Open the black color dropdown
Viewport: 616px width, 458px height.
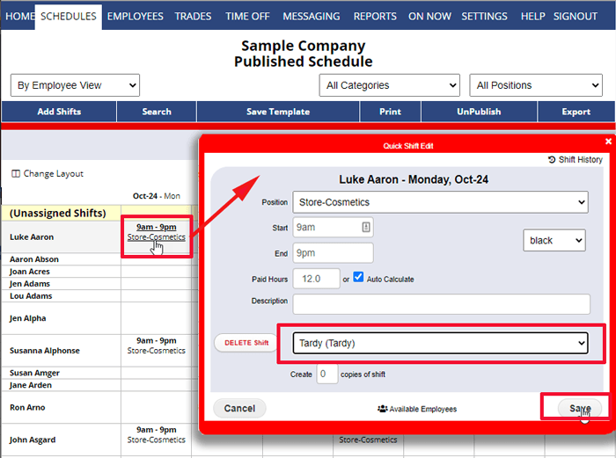pyautogui.click(x=554, y=240)
